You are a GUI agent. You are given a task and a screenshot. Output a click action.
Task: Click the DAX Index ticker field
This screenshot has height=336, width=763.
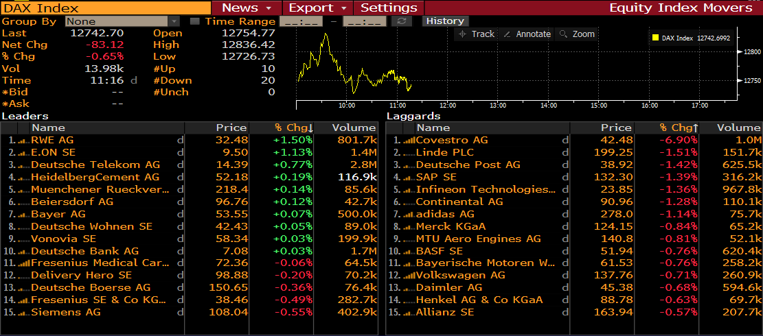coord(105,8)
